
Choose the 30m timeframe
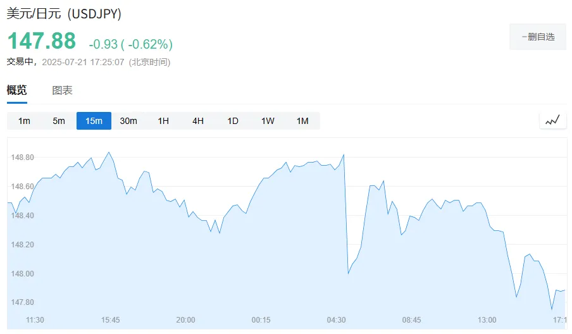tap(128, 121)
